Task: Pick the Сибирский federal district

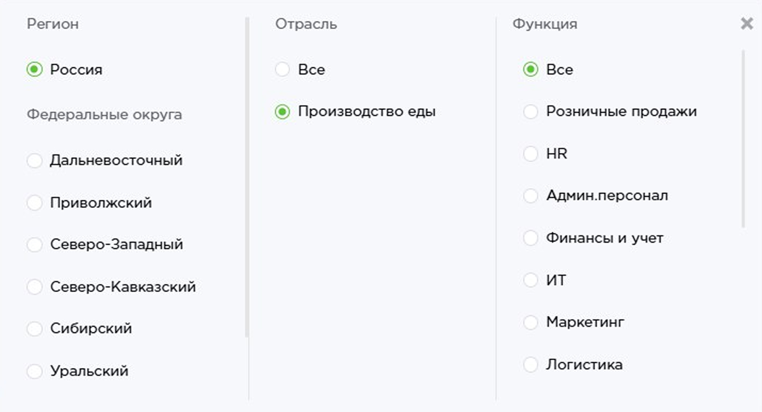Action: [35, 329]
